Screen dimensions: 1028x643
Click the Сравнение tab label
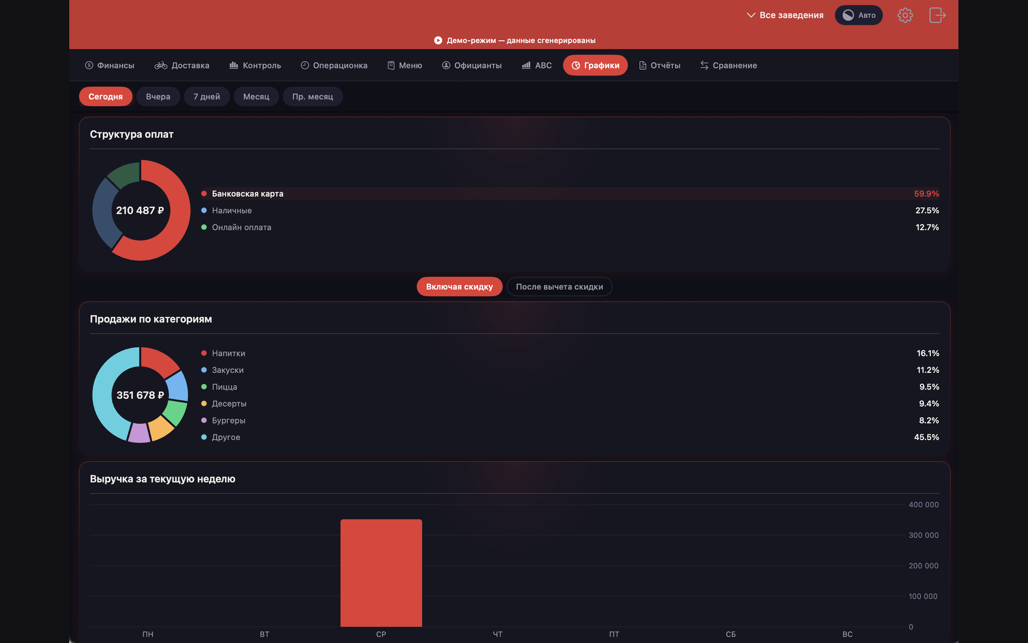click(x=735, y=65)
